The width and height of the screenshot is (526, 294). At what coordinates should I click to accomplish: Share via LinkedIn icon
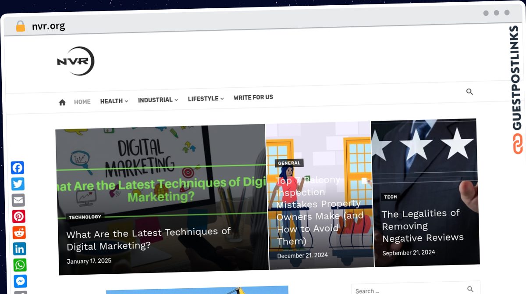(x=19, y=249)
